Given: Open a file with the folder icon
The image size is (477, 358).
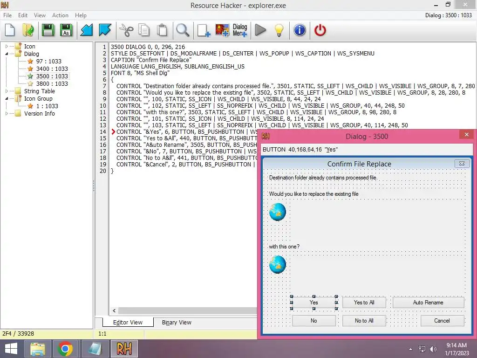Looking at the screenshot, I should pyautogui.click(x=28, y=30).
